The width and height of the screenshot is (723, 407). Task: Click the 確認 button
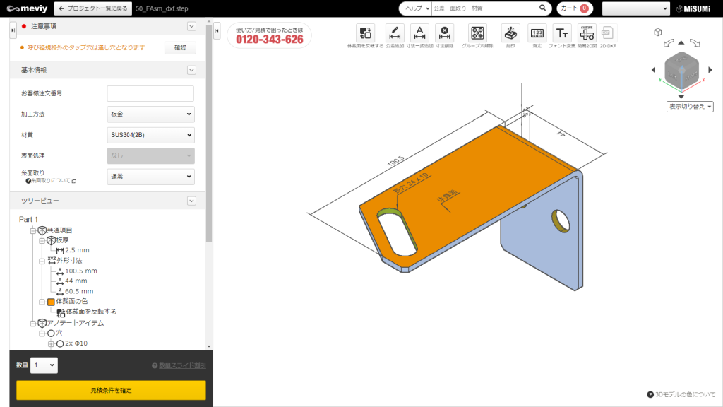pyautogui.click(x=180, y=47)
